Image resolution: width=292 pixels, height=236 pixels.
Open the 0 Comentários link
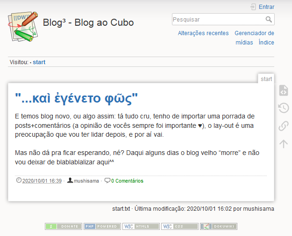127,181
